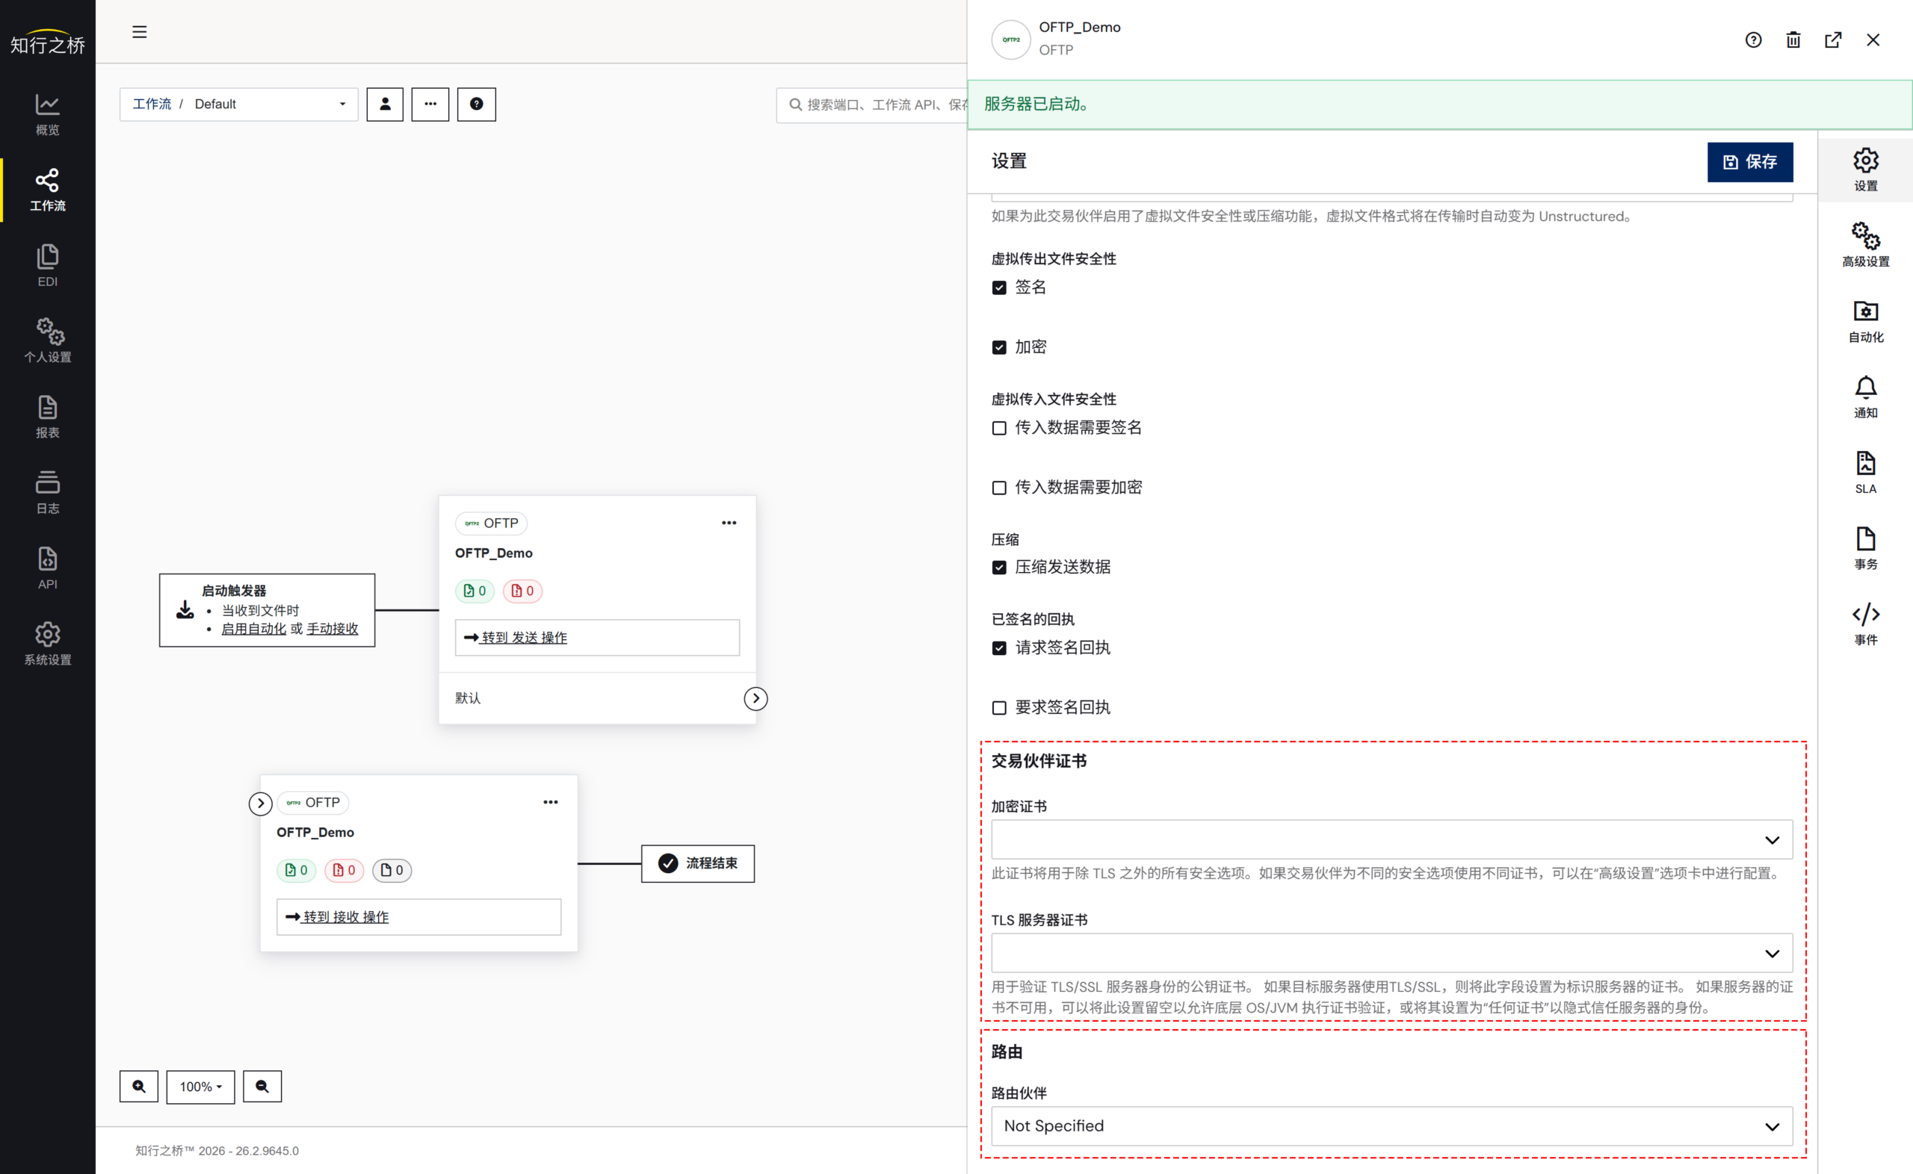
Task: Switch to the SLA tab
Action: click(1865, 473)
